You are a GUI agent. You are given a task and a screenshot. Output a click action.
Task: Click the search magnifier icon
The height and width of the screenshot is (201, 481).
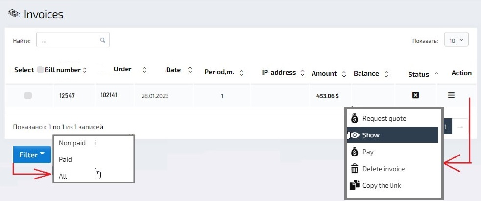(x=102, y=40)
